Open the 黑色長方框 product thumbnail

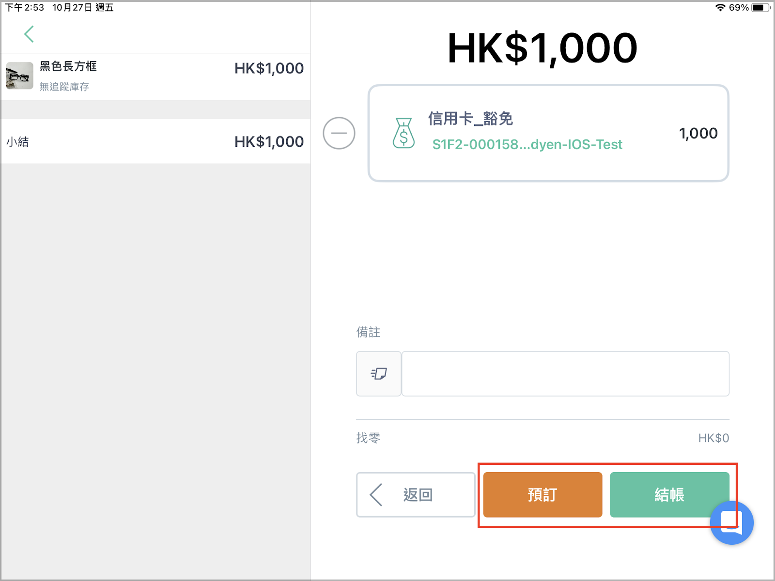pos(19,76)
